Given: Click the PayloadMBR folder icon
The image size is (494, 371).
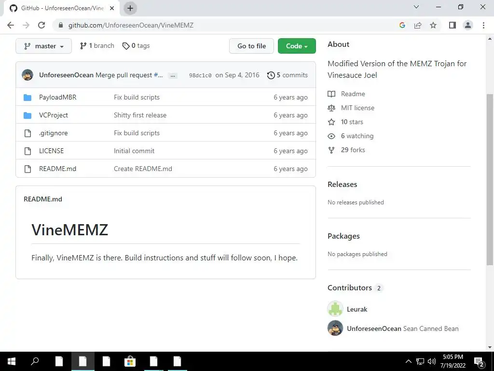Looking at the screenshot, I should (x=27, y=98).
